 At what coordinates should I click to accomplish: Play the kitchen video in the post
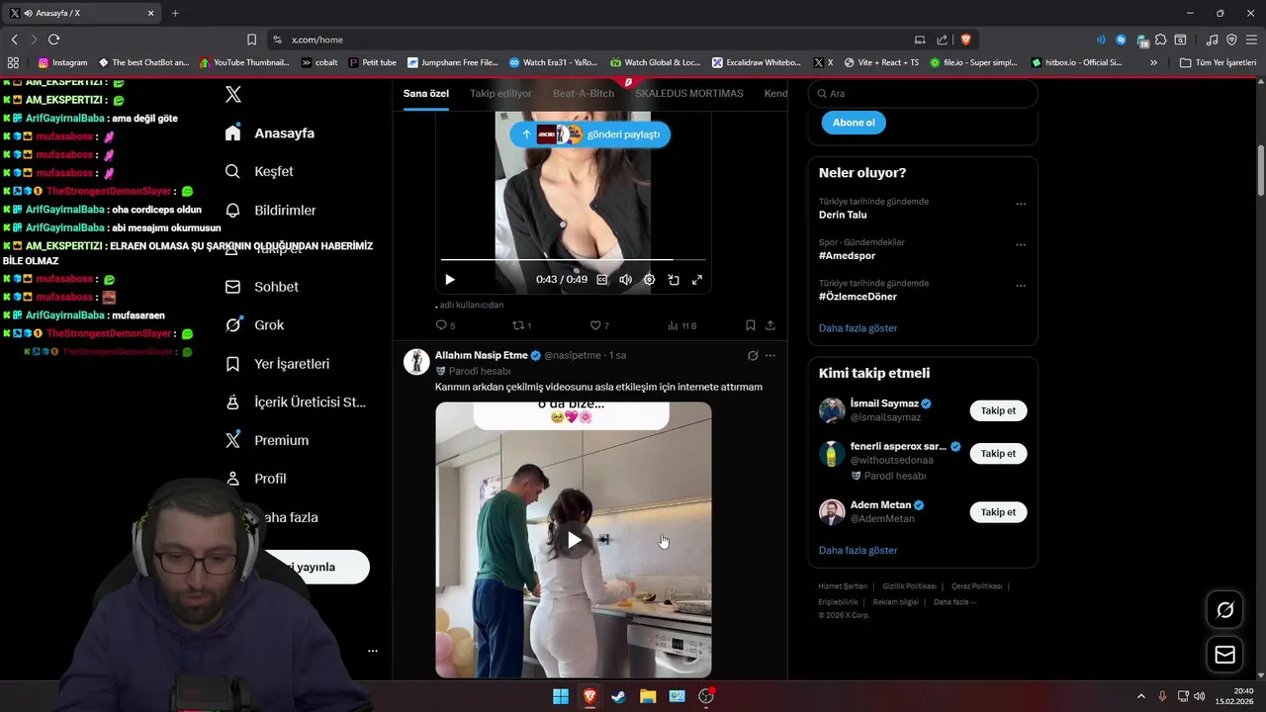(574, 540)
